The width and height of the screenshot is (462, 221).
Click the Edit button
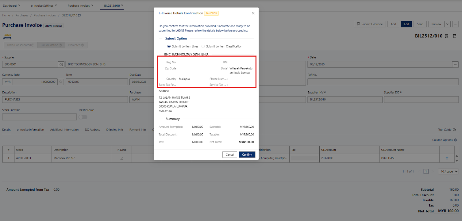coord(406,24)
